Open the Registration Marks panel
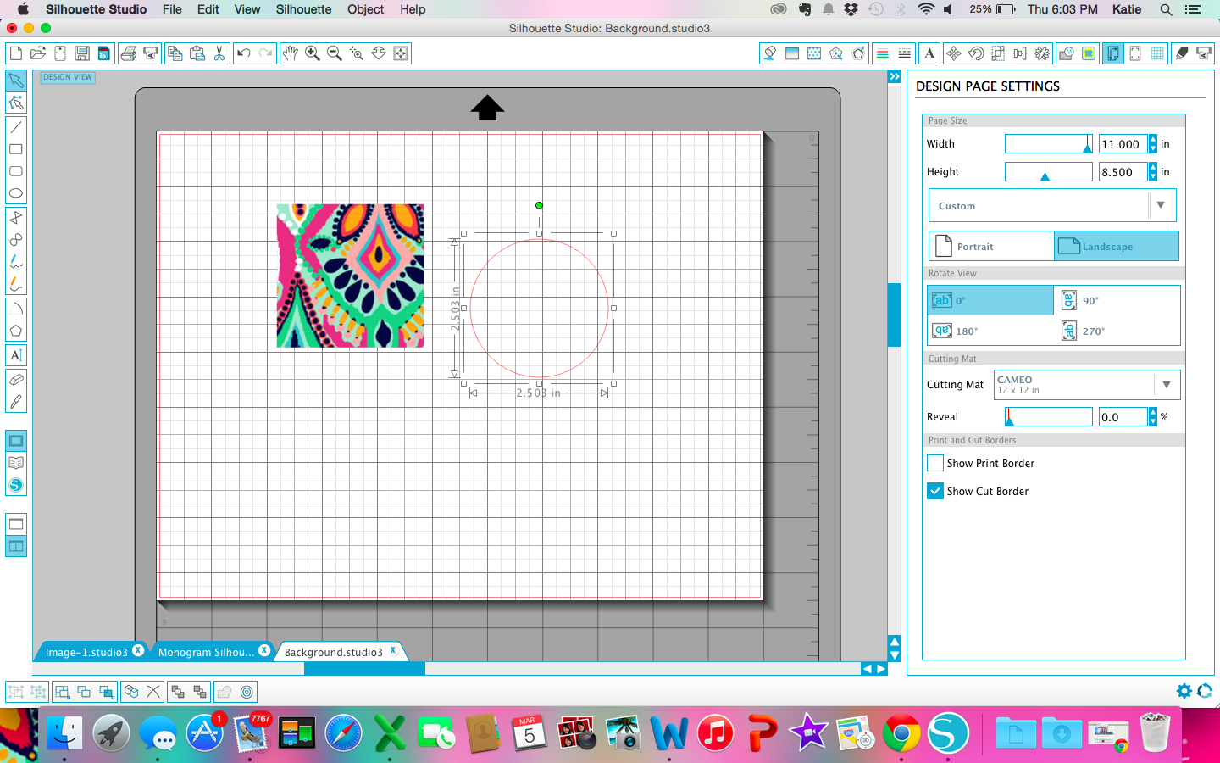Image resolution: width=1220 pixels, height=763 pixels. [1135, 53]
